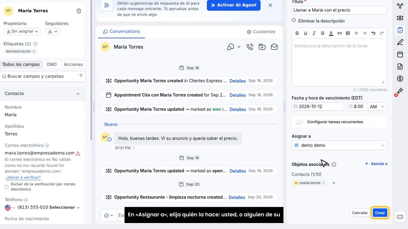Focus the Buscar campos y carpetas field
Screen dimensions: 408x229
click(x=43, y=76)
